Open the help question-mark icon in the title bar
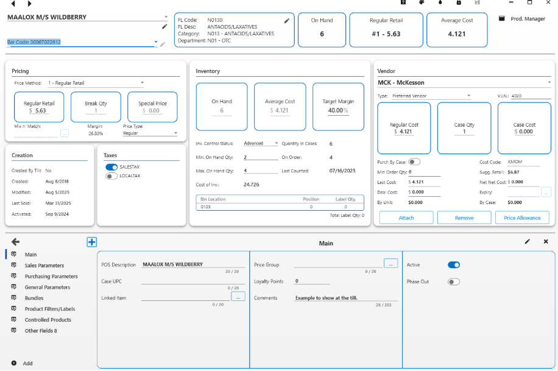Image resolution: width=558 pixels, height=371 pixels. click(x=403, y=2)
